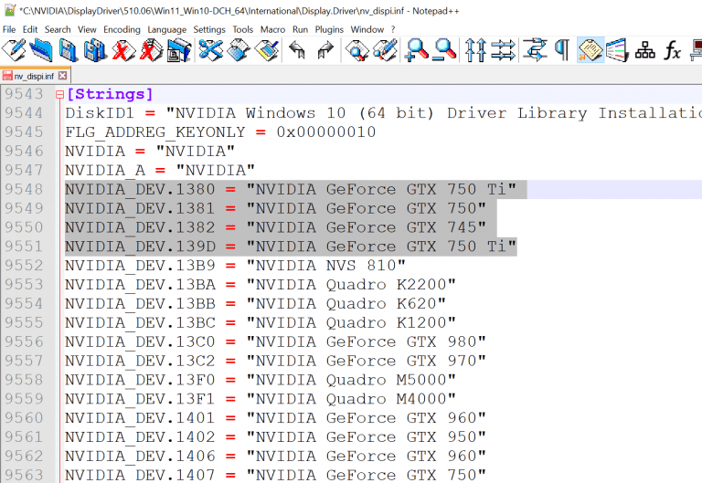Open the Tools menu
This screenshot has height=483, width=702.
tap(242, 29)
